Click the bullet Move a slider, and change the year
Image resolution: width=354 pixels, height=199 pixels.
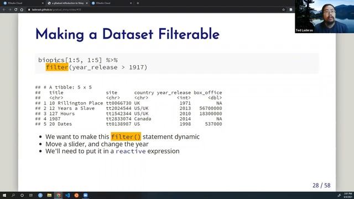tap(97, 144)
